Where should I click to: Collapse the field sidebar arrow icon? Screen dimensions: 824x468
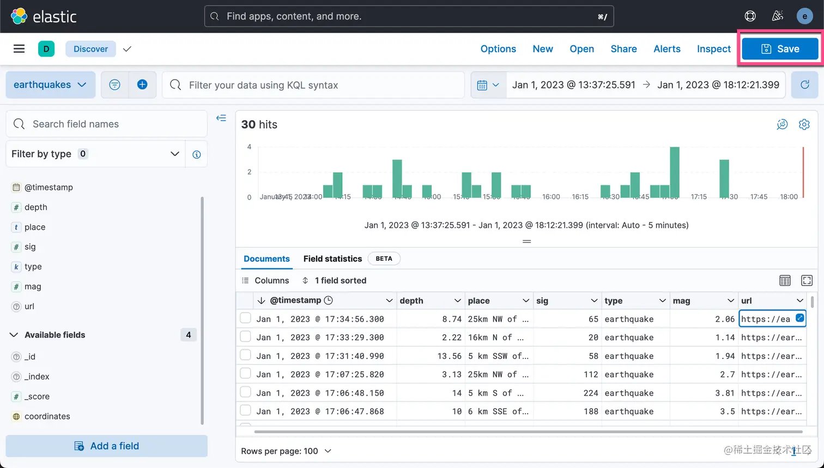[221, 118]
